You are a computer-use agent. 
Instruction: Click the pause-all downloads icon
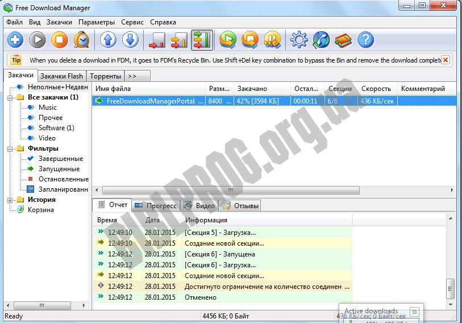coord(272,40)
